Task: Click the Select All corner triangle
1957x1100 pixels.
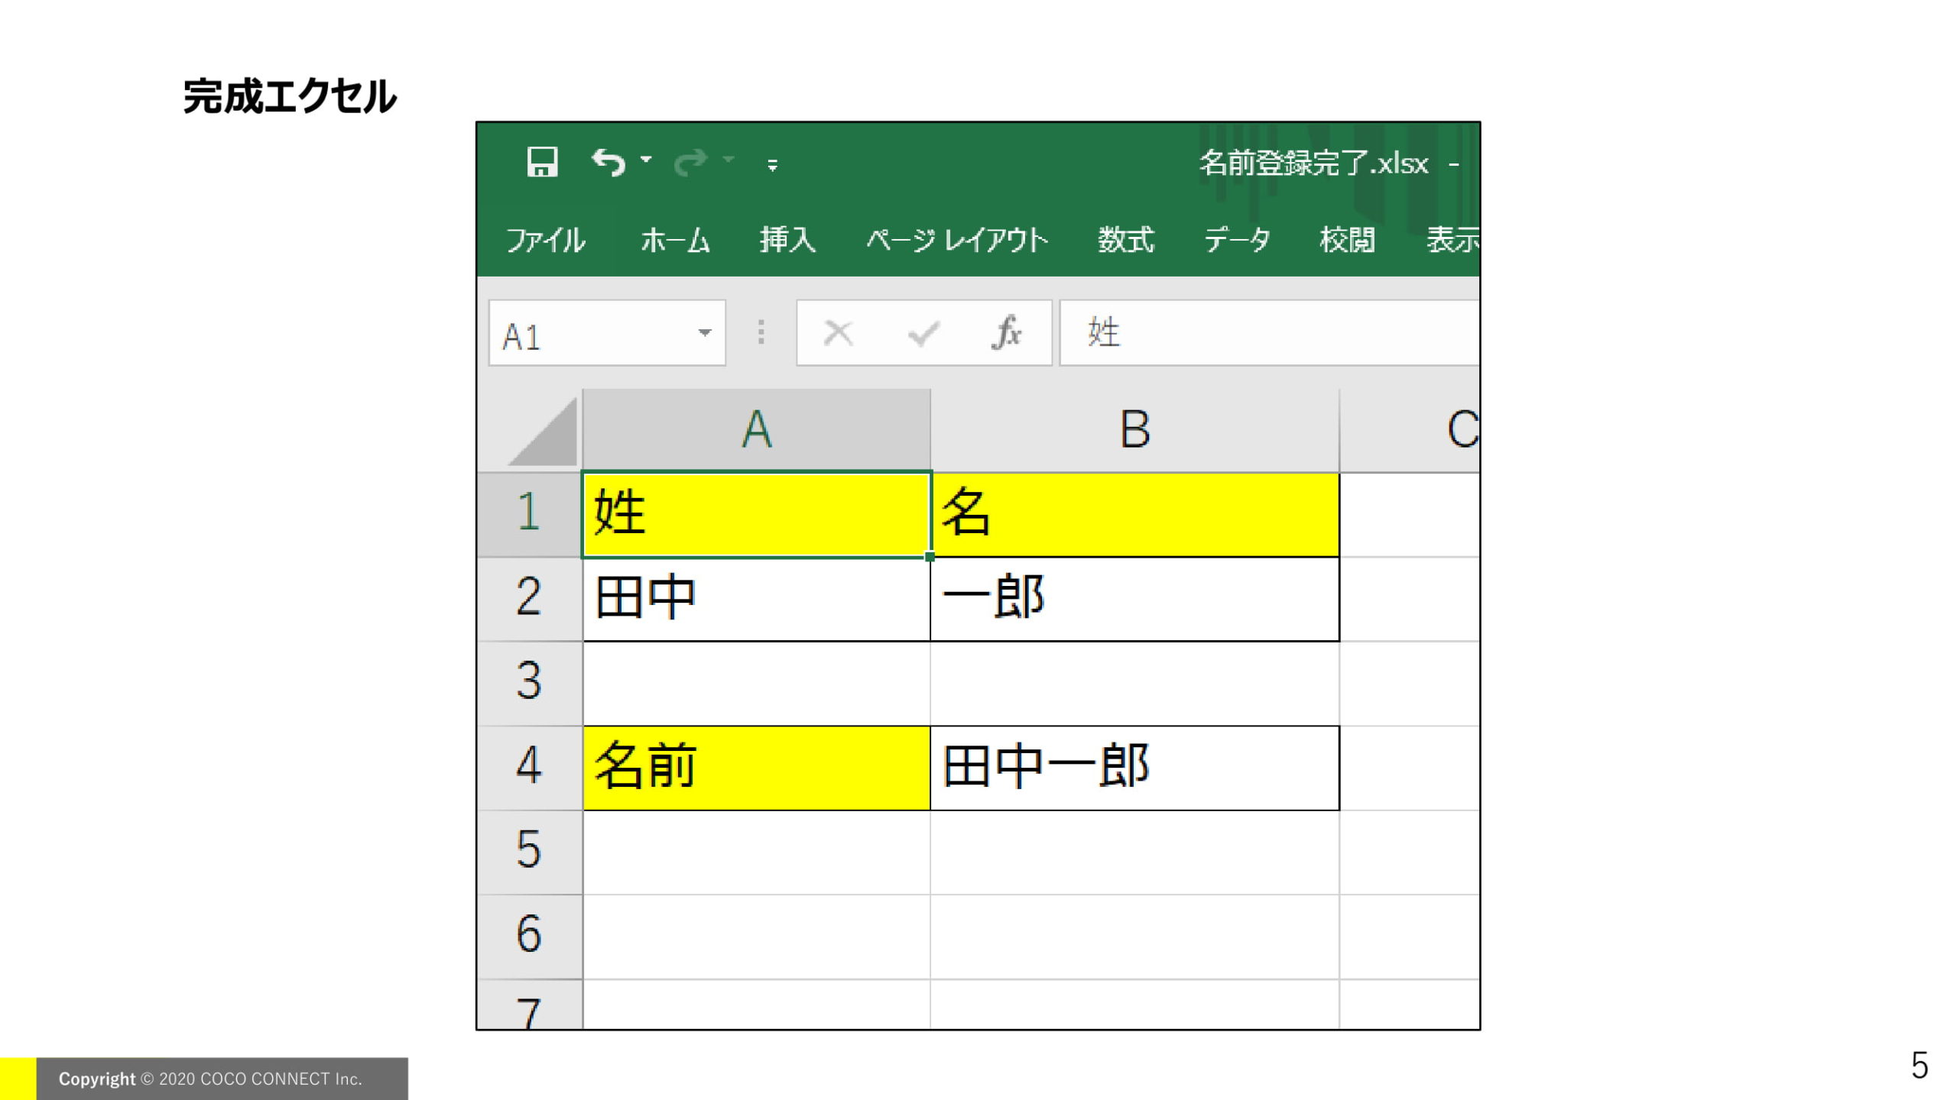Action: 543,432
